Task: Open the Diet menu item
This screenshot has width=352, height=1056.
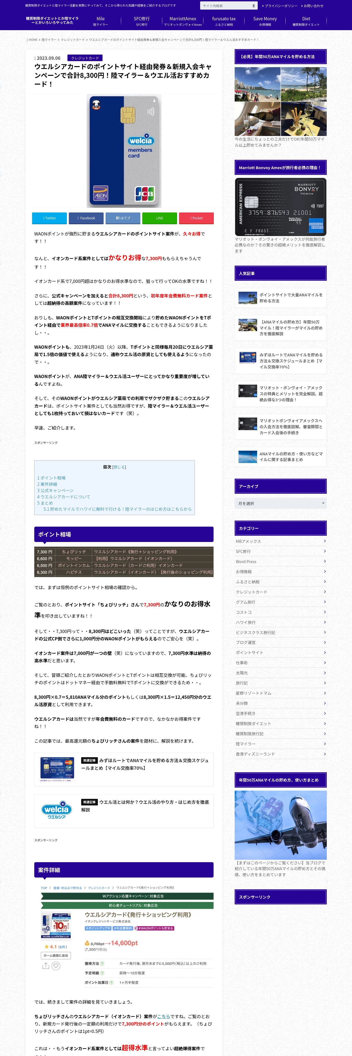Action: coord(306,21)
